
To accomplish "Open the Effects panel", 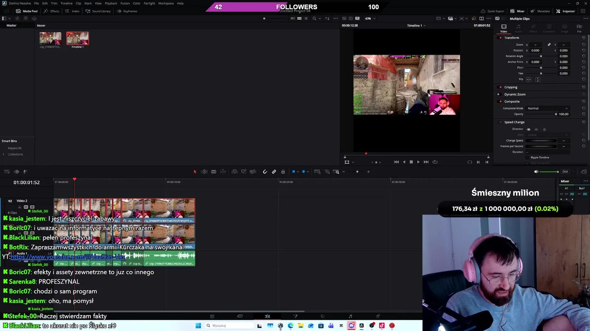I will [x=52, y=11].
